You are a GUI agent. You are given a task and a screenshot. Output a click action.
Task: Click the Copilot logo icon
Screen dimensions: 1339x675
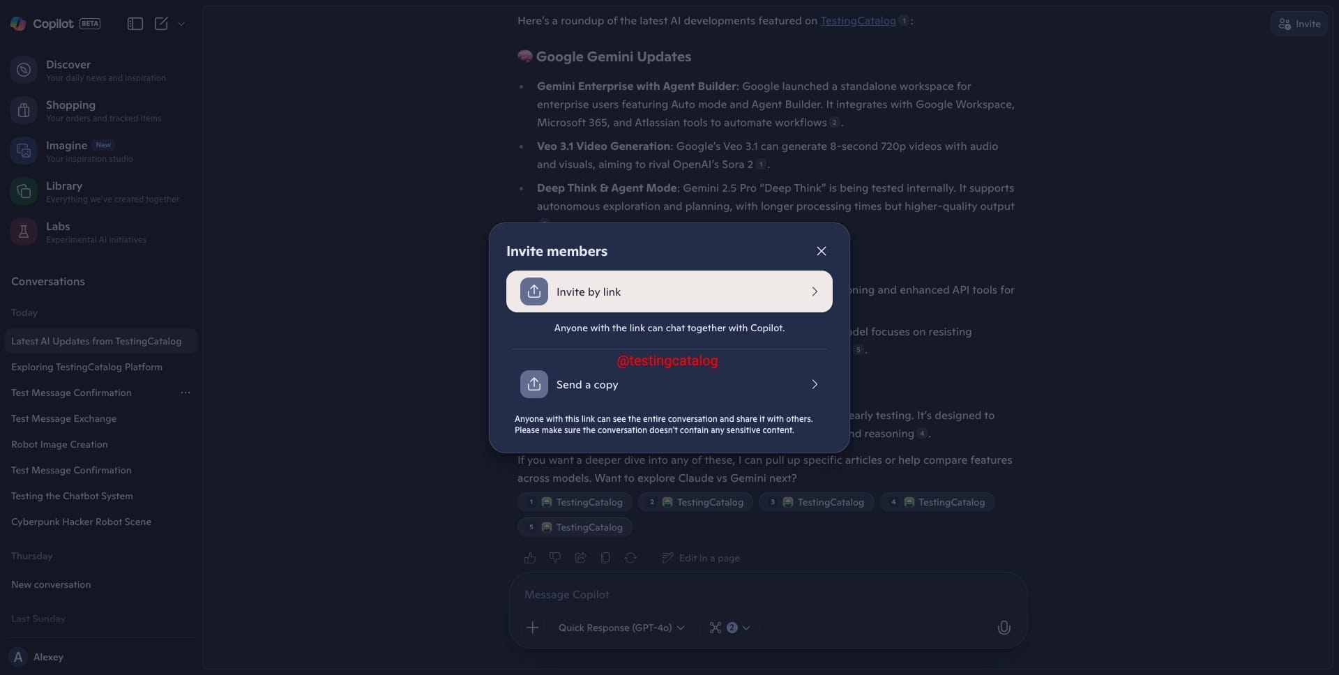(18, 24)
